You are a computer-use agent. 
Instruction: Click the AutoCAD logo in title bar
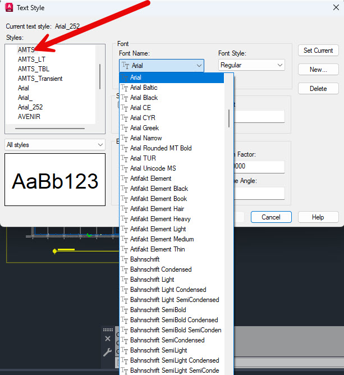(x=9, y=7)
